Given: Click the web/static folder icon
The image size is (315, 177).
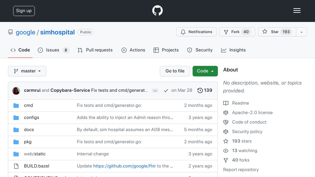Looking at the screenshot, I should click(x=16, y=154).
